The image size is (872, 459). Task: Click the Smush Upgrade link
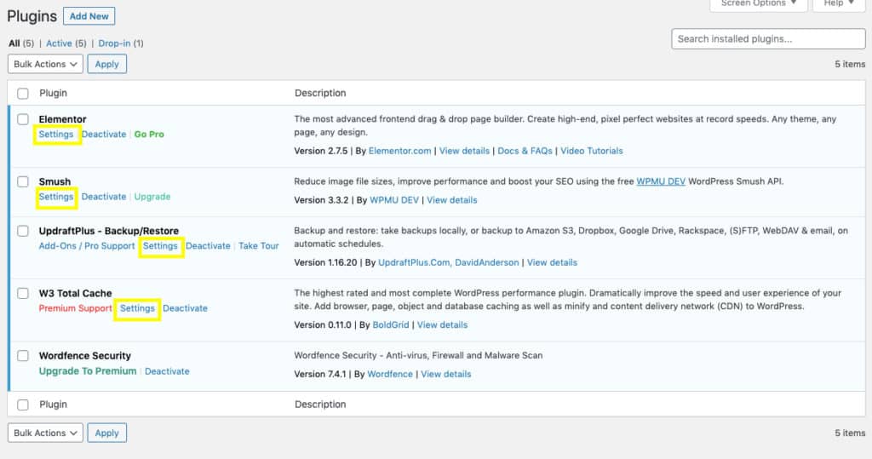tap(152, 197)
